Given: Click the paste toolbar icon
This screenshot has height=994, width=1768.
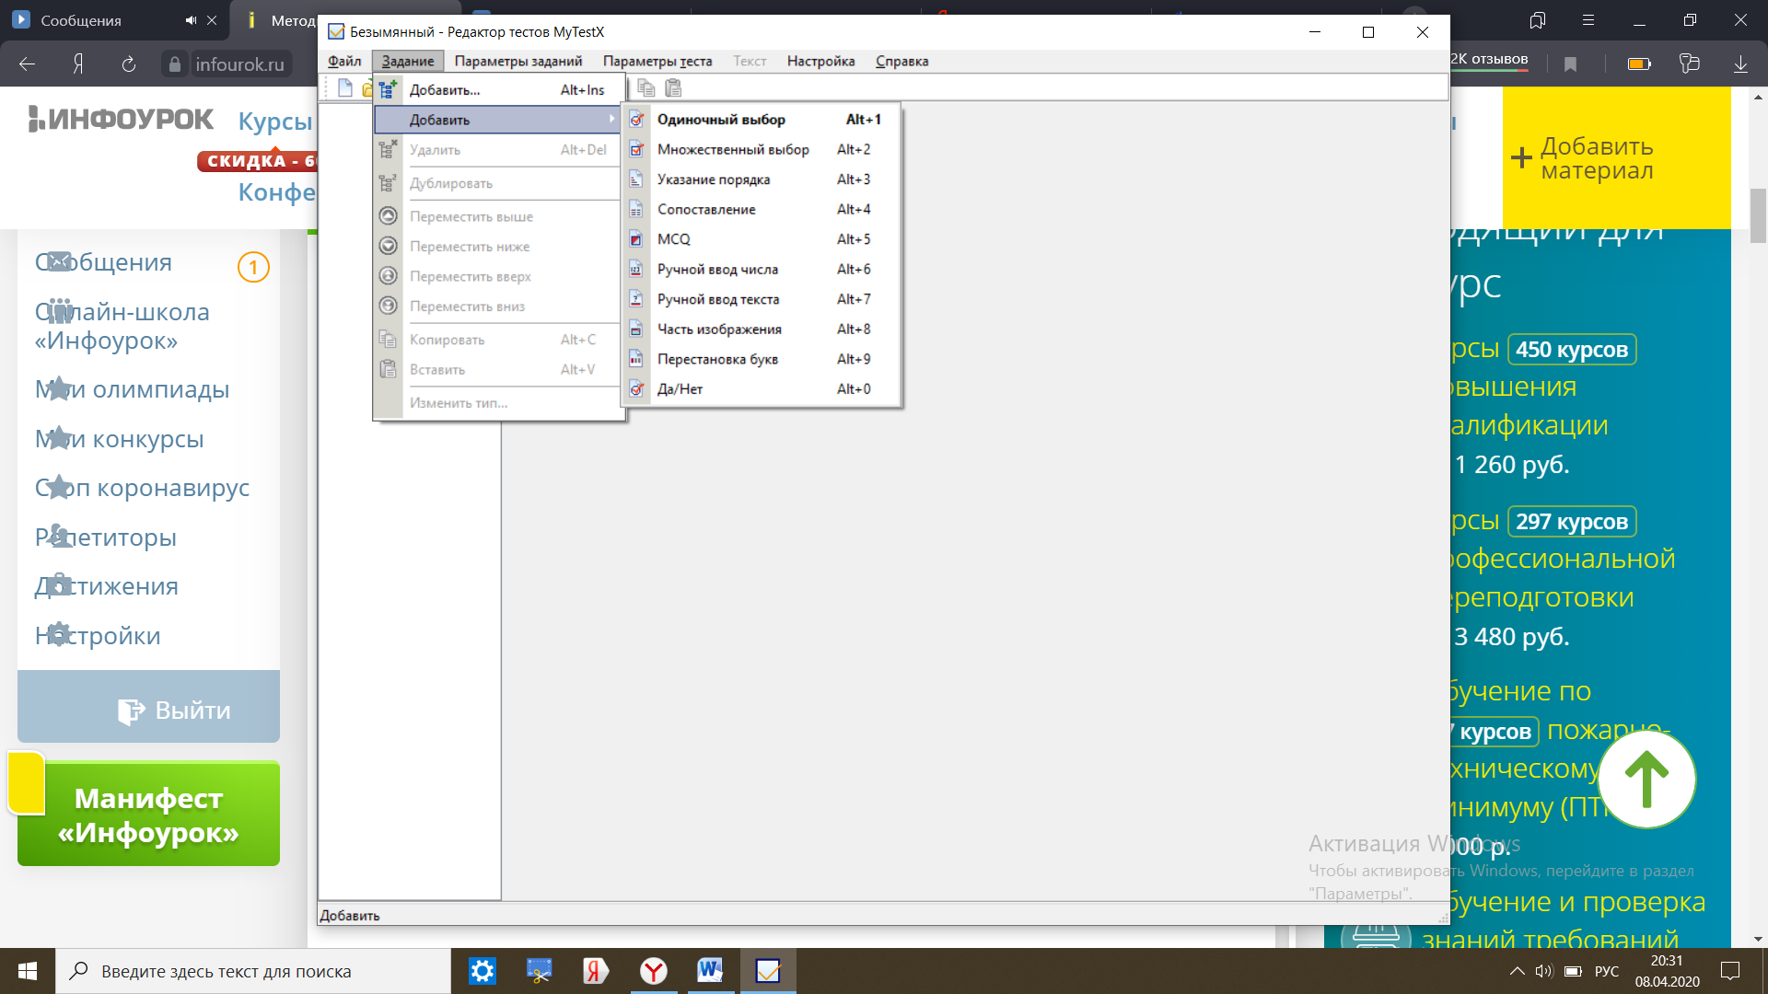Looking at the screenshot, I should coord(673,88).
